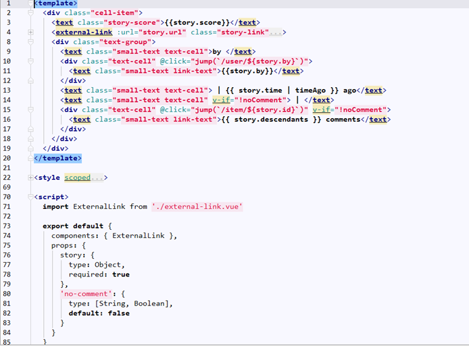Click line number 69 in the gutter
469x346 pixels.
tap(7, 187)
